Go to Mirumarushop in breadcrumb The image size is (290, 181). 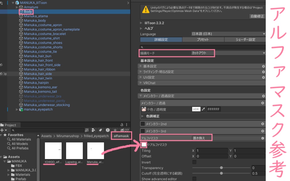pos(67,136)
